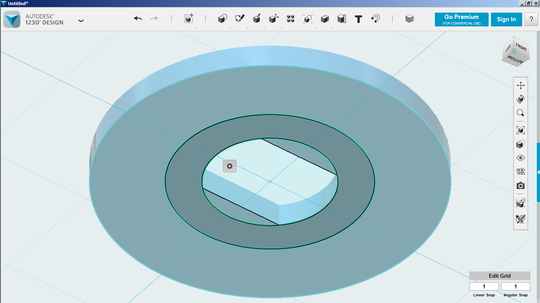Toggle materials and outlines display
The height and width of the screenshot is (303, 540).
(x=521, y=144)
